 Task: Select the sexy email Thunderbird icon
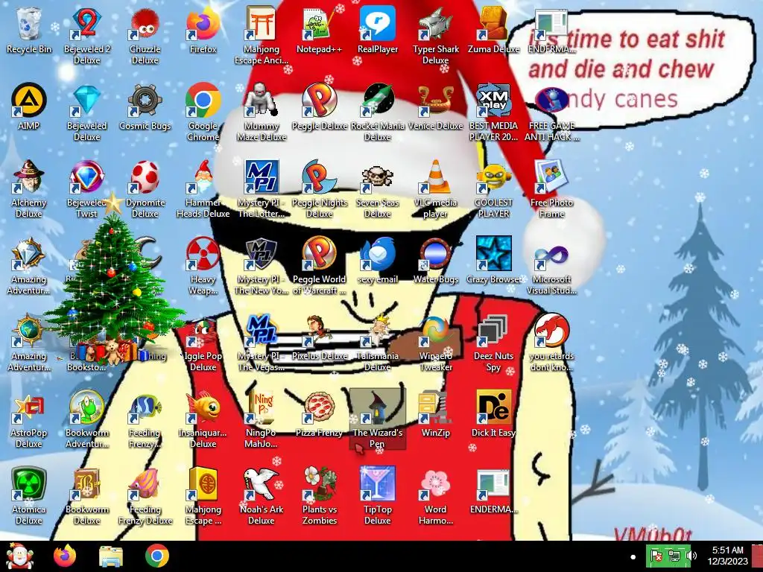[x=378, y=261]
